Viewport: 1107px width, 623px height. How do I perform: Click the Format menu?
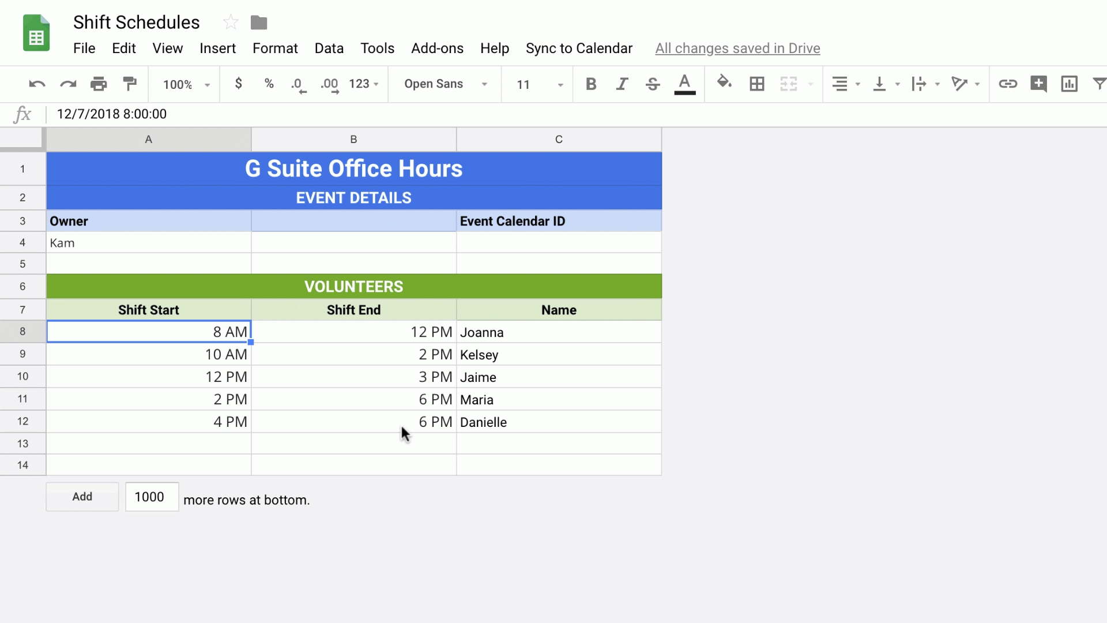pos(275,48)
